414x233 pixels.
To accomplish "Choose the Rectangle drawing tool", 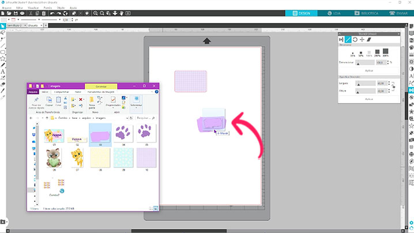I will tap(3, 51).
